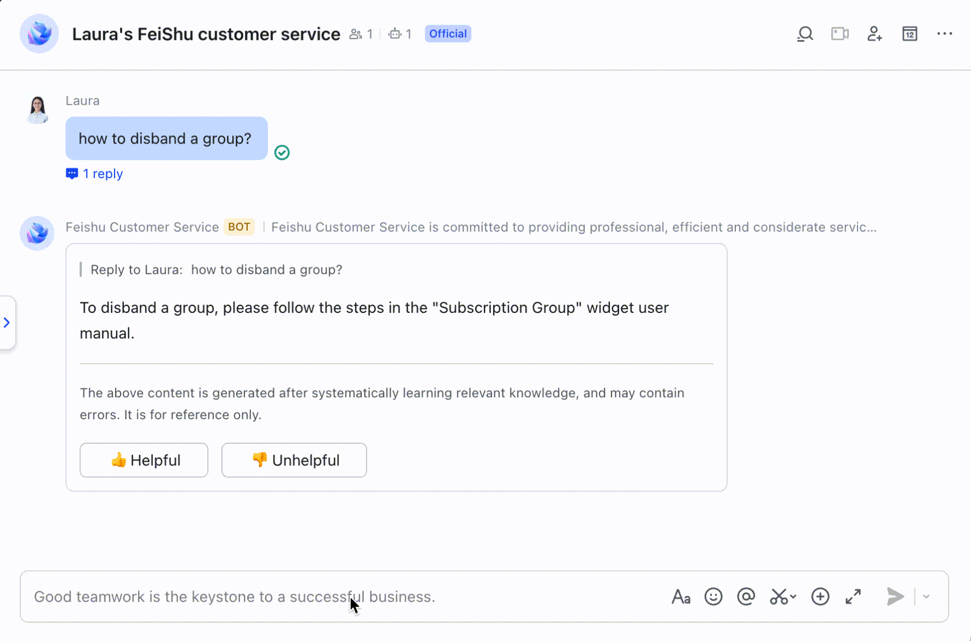The height and width of the screenshot is (641, 971).
Task: Open the 1 reply thread link
Action: coord(102,174)
